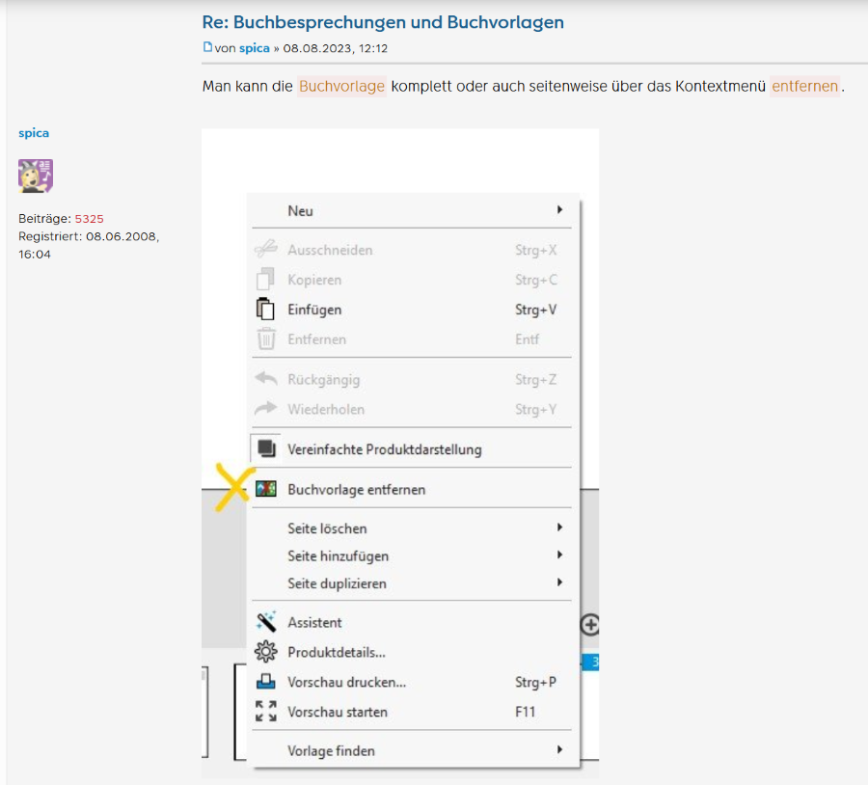Click the round plus zoom button
Screen dimensions: 868x785
click(589, 626)
